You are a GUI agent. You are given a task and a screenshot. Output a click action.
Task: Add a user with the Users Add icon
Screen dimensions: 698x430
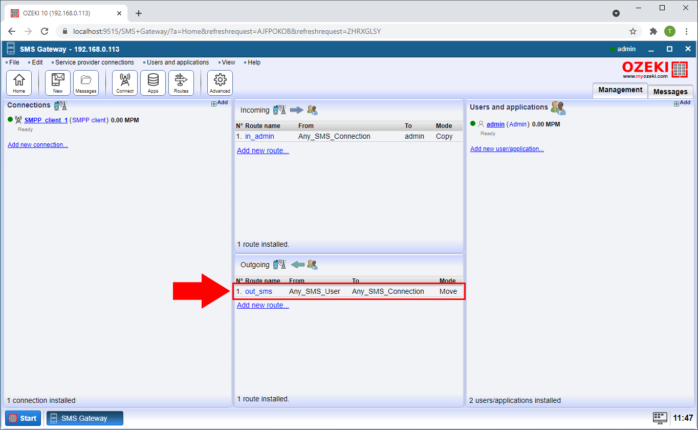click(682, 103)
